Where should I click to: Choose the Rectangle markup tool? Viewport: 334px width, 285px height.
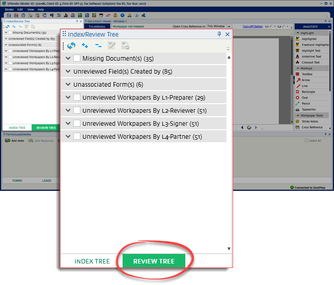pyautogui.click(x=308, y=92)
